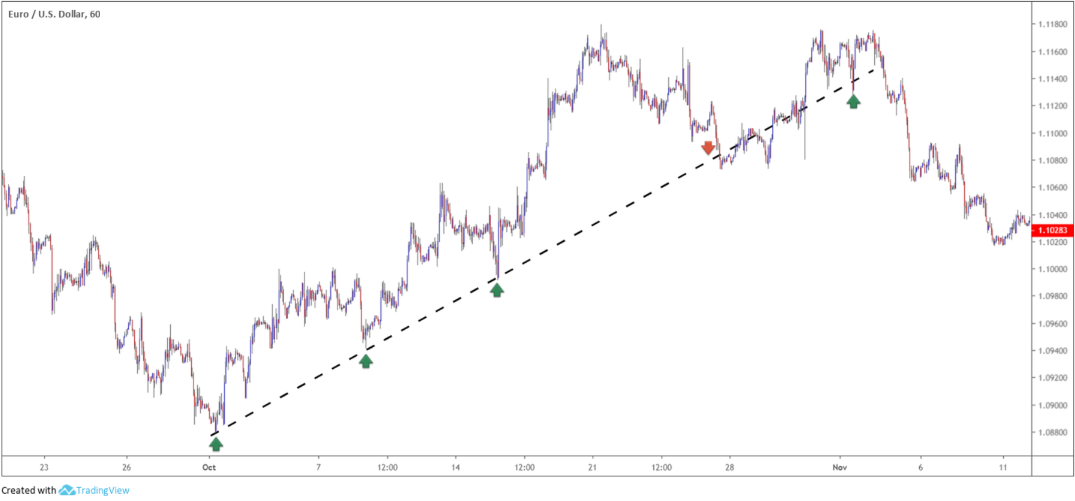Click the 28 date label

tap(729, 467)
